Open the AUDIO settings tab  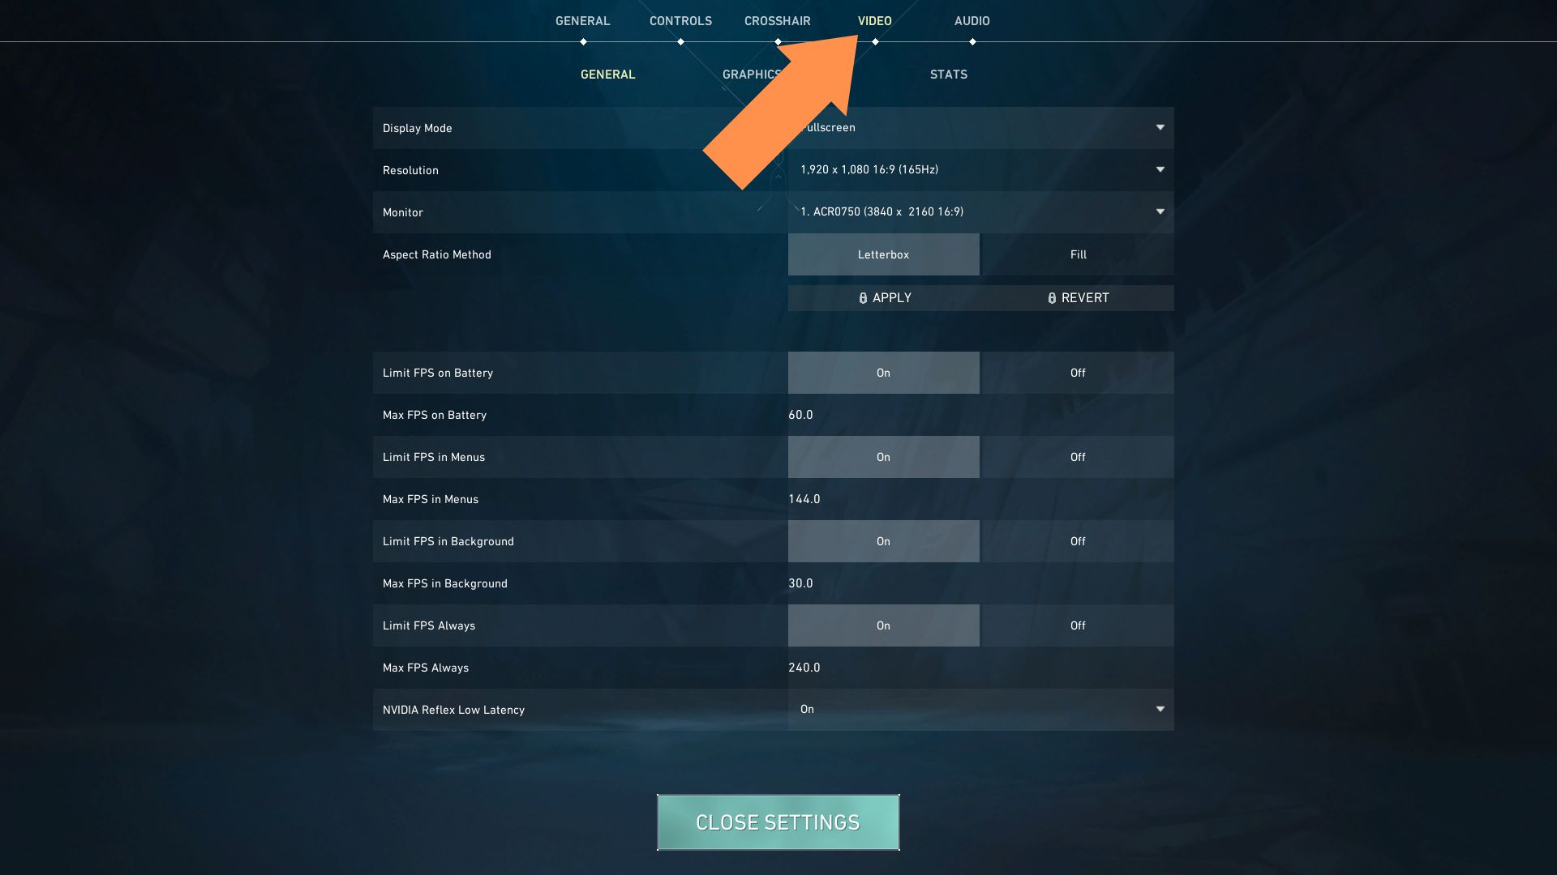coord(971,20)
